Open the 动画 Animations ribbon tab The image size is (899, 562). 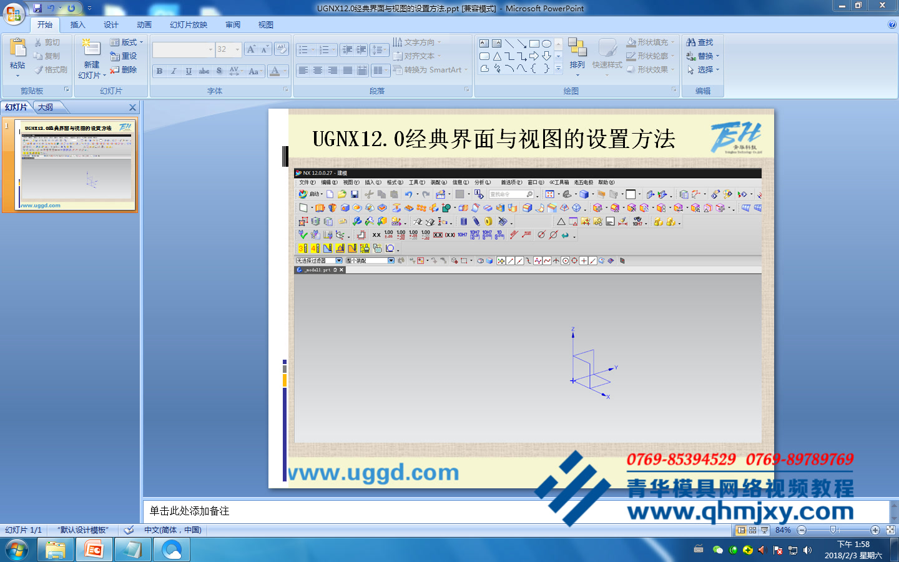[144, 25]
